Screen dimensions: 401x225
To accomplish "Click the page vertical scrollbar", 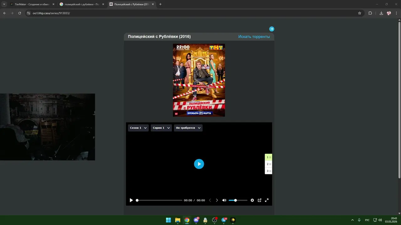I will click(x=399, y=100).
